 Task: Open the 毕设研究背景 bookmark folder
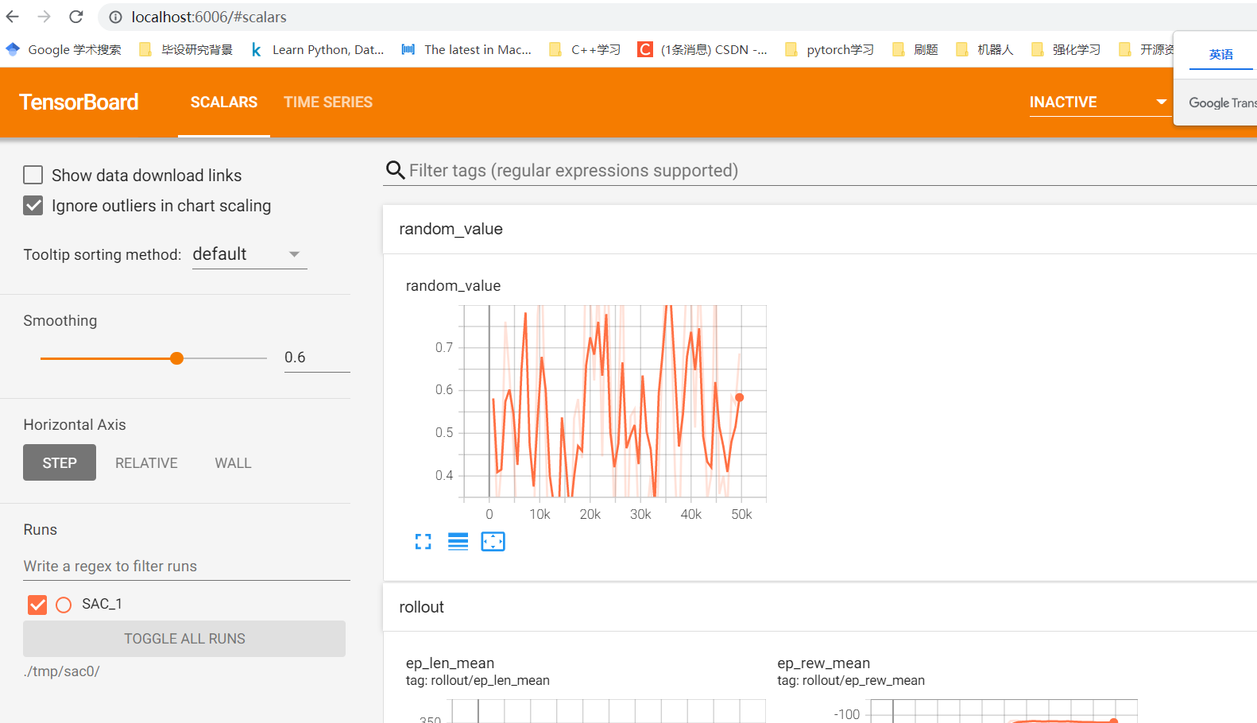tap(186, 49)
